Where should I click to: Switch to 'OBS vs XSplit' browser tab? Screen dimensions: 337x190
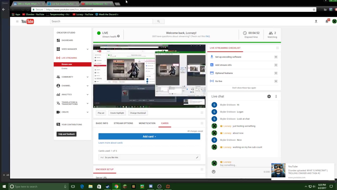(x=28, y=4)
